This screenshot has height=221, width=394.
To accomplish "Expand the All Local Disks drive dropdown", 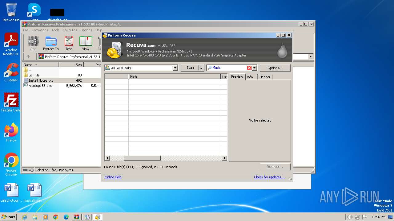I will pos(175,68).
